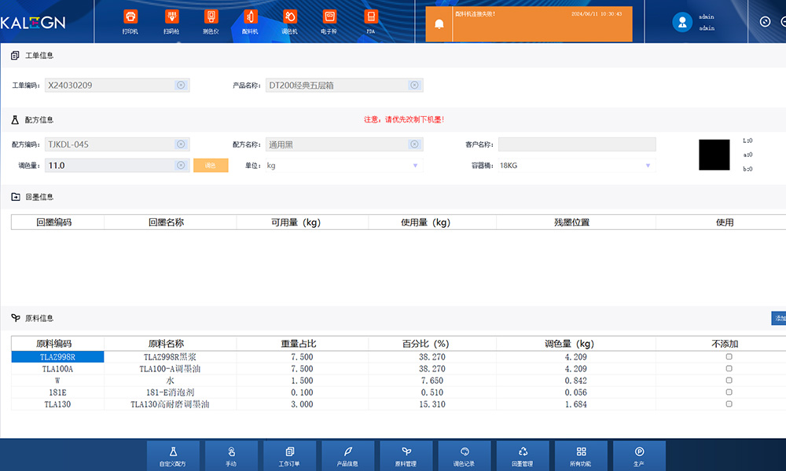Click the 0.056 tint amount cell
The image size is (786, 471).
pos(575,392)
